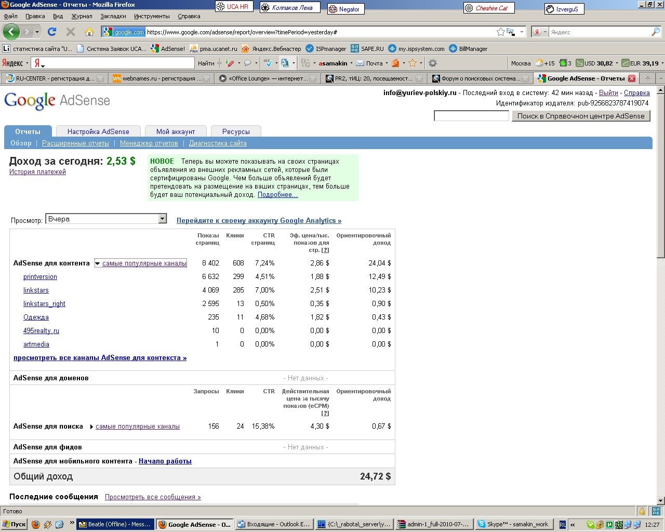Open the Мой аккаунт tab

click(176, 131)
